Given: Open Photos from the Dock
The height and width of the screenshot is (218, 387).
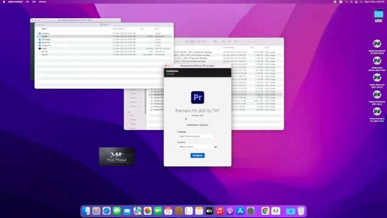Looking at the screenshot, I should (x=148, y=211).
